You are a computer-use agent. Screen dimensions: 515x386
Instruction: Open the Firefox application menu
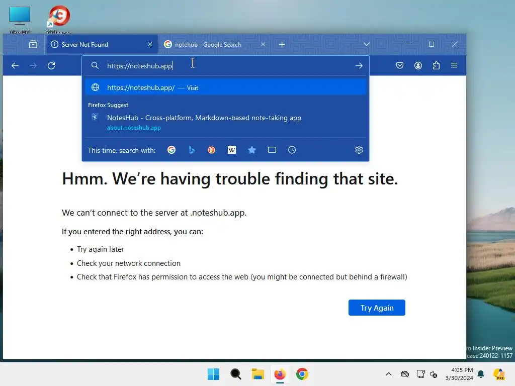pyautogui.click(x=454, y=65)
